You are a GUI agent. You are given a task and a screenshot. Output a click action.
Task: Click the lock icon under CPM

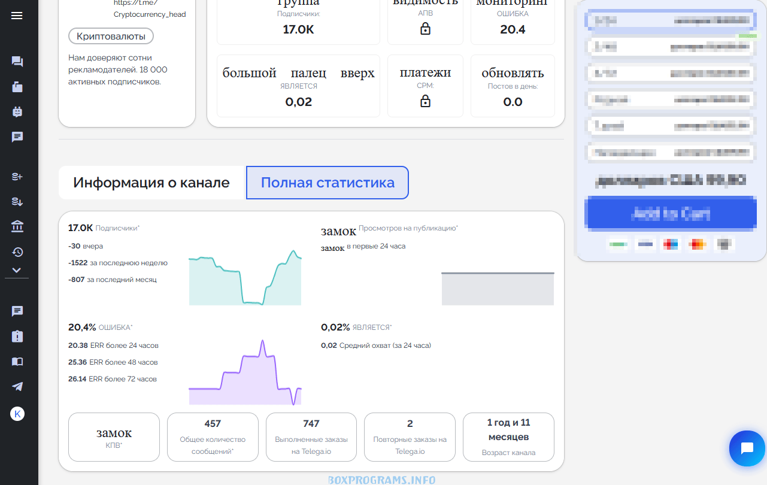pos(425,102)
